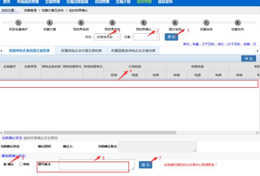
Task: Open the 信息发布 menu
Action: 165,2
